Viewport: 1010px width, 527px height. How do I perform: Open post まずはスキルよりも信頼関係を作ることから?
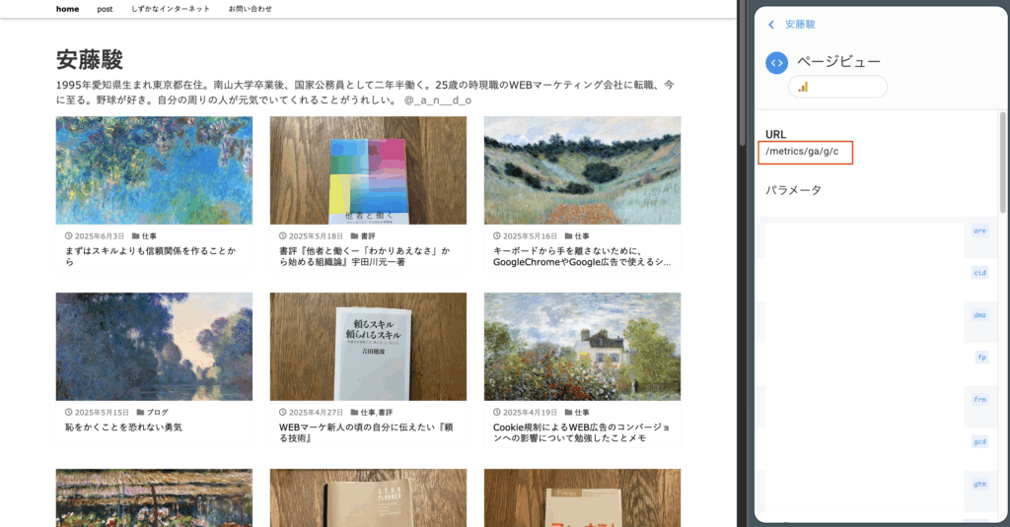pyautogui.click(x=150, y=256)
